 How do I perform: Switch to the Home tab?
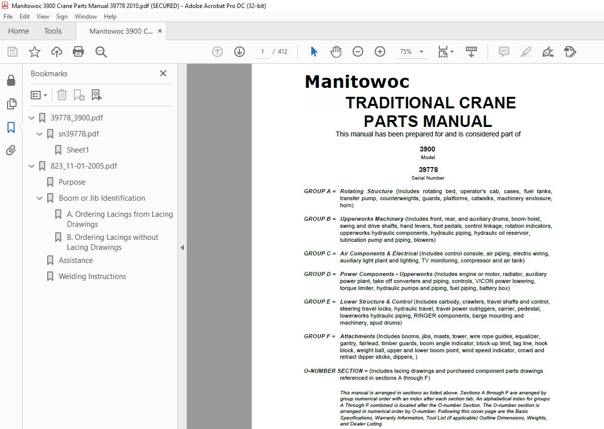pos(19,31)
